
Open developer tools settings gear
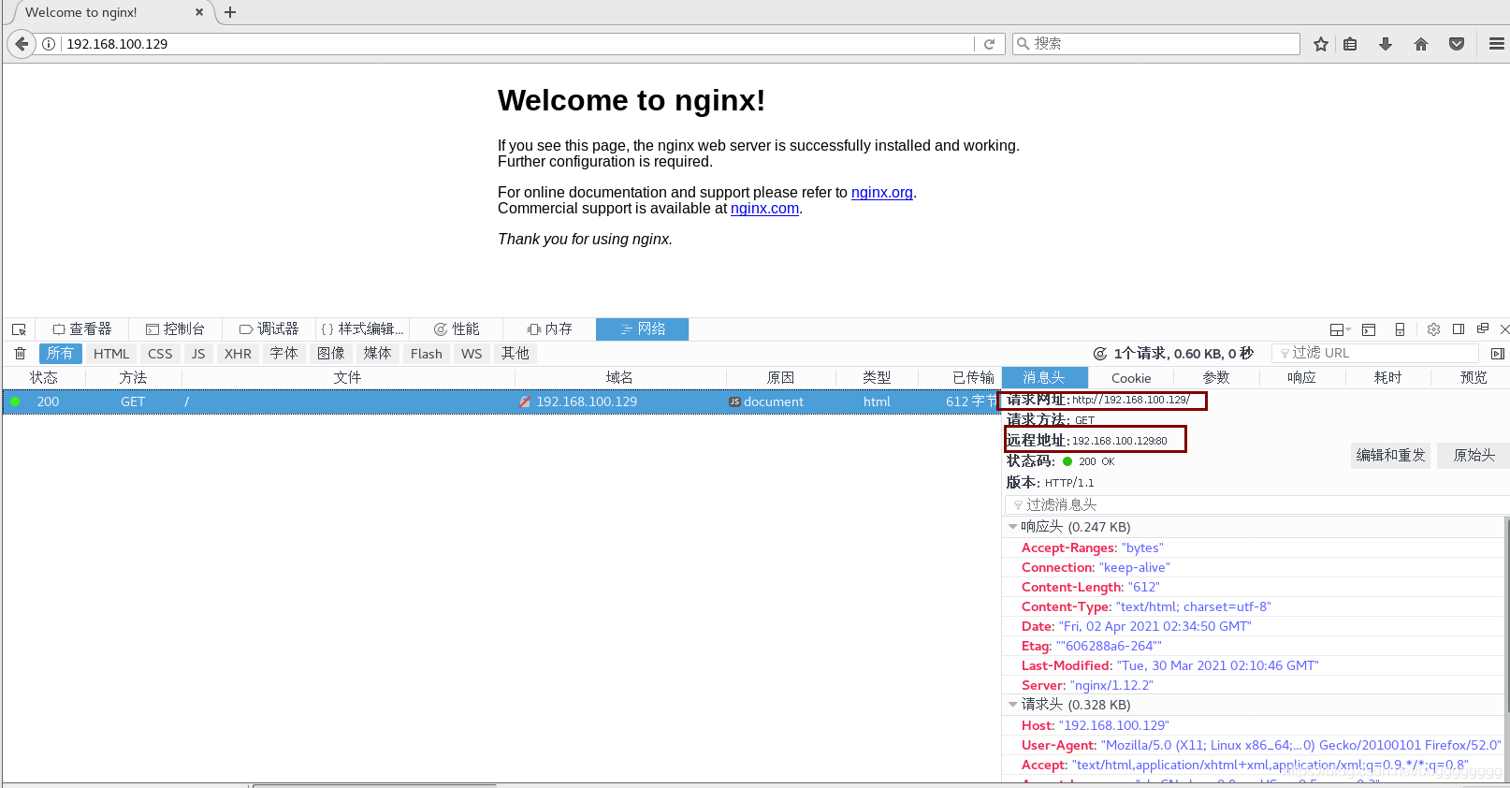coord(1433,329)
